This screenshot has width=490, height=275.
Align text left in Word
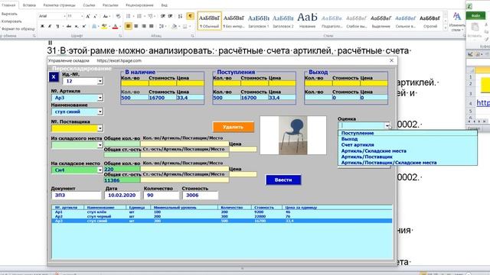(128, 27)
